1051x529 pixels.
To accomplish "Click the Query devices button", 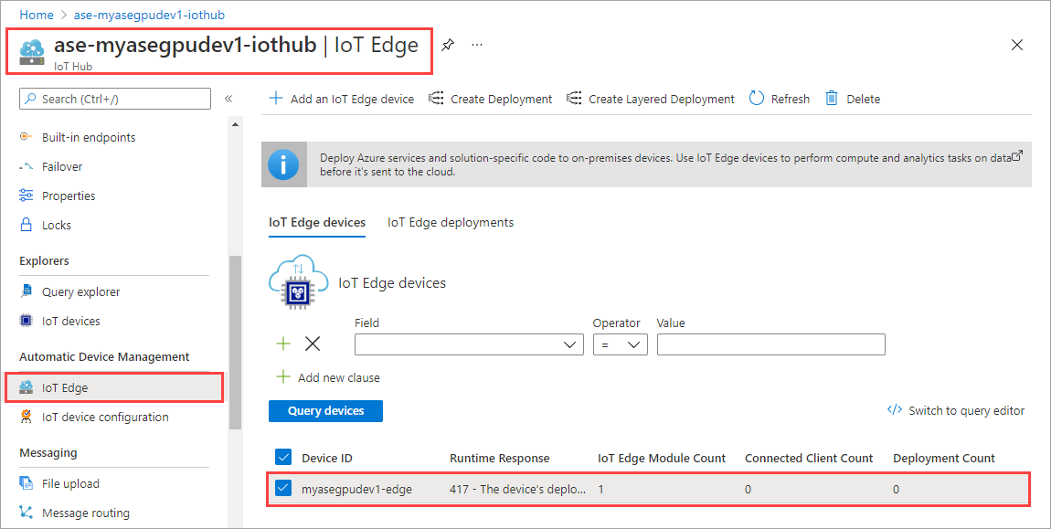I will click(x=325, y=410).
